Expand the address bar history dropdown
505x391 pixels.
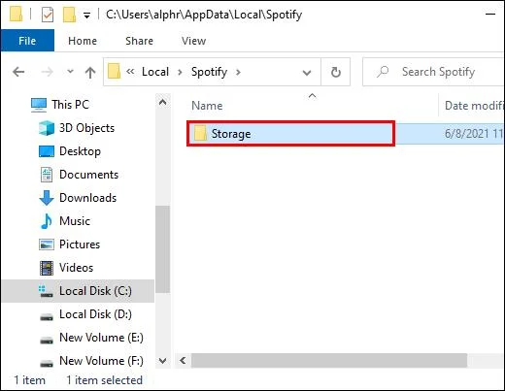click(307, 73)
